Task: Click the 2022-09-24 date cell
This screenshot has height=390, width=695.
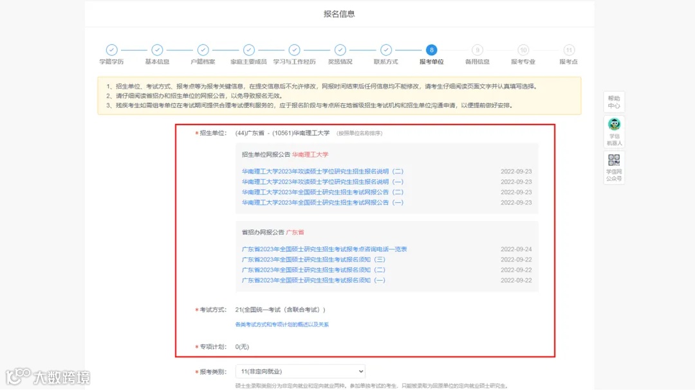Action: (516, 249)
